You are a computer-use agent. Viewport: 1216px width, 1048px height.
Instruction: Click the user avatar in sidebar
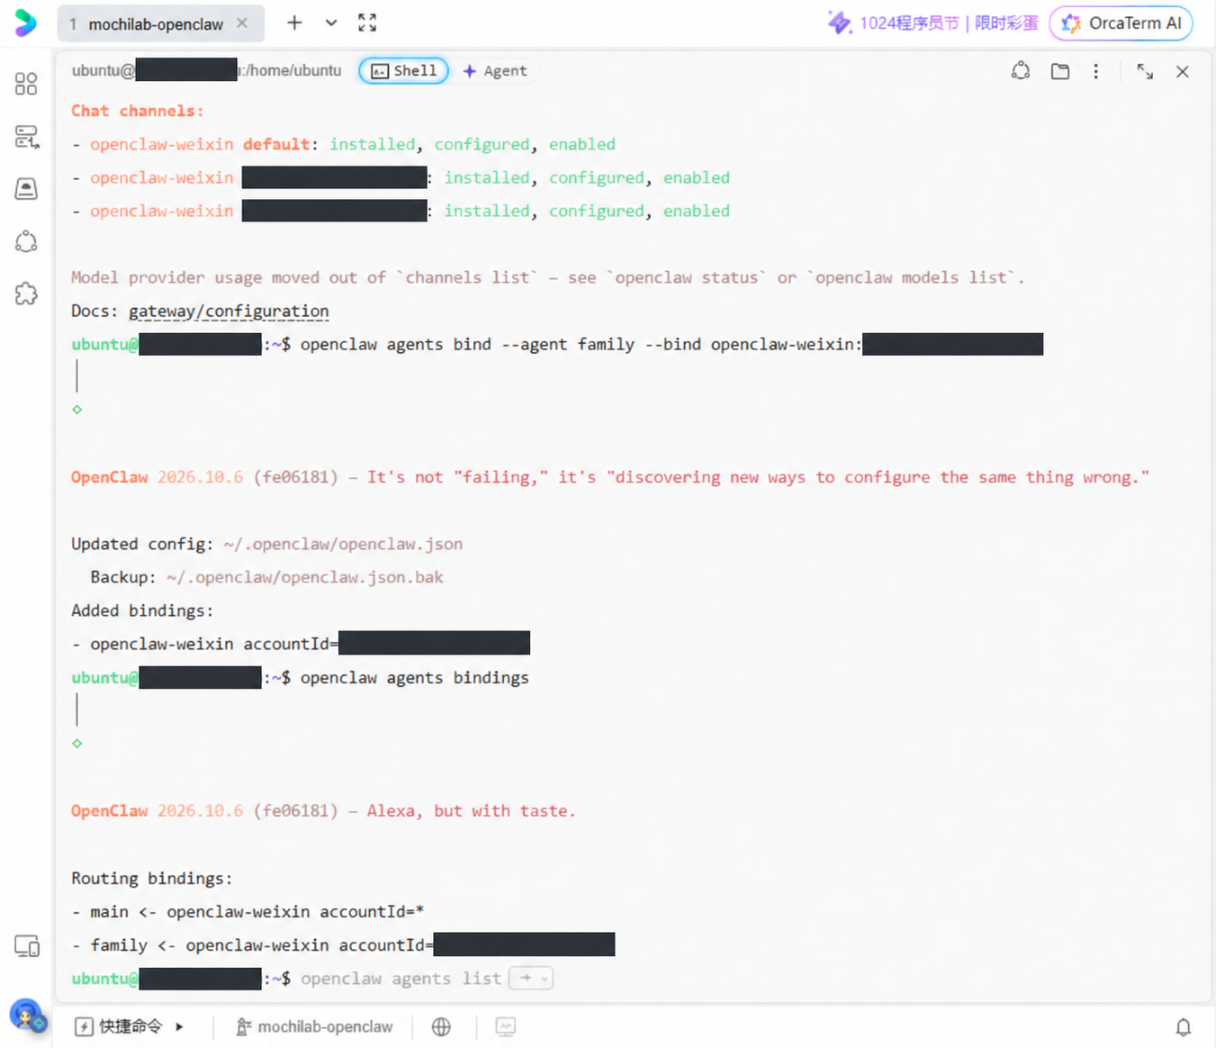click(27, 1016)
